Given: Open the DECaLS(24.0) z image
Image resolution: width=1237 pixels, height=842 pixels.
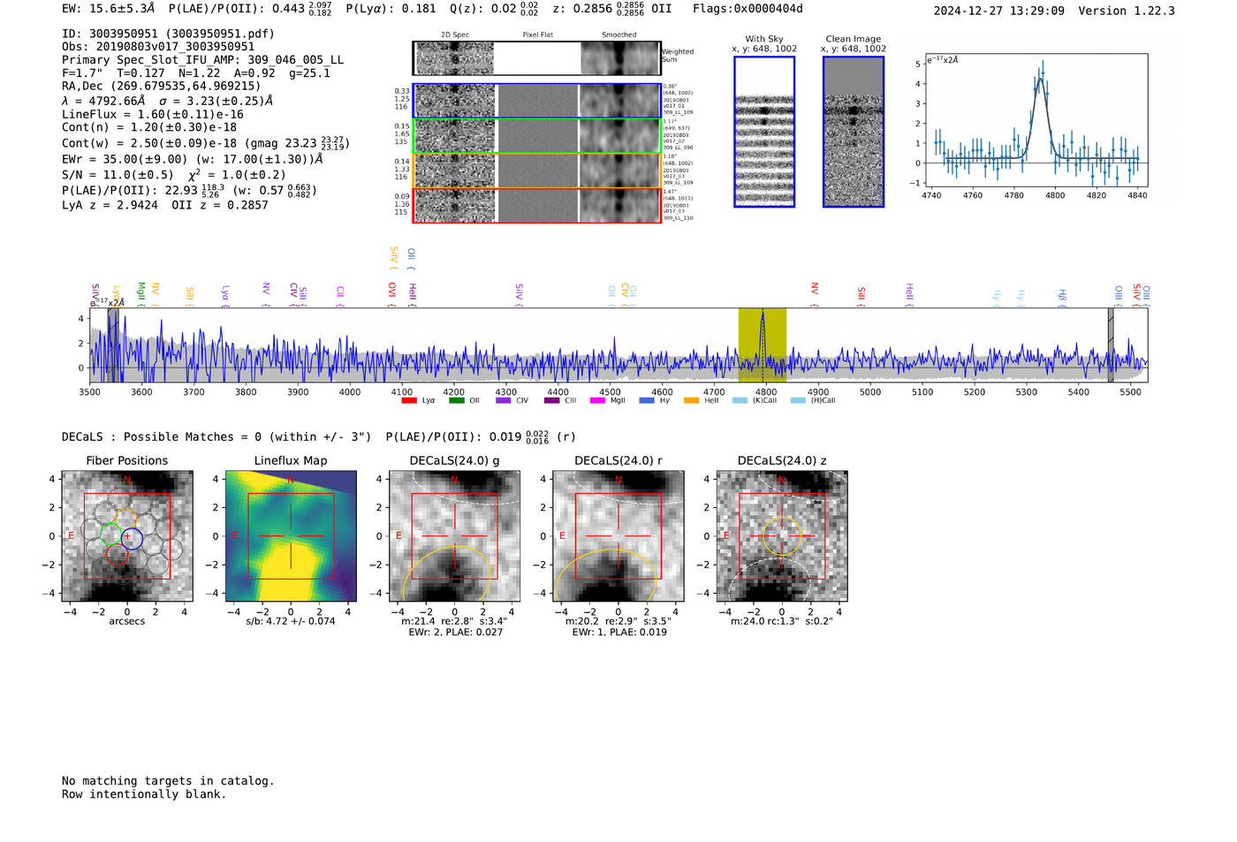Looking at the screenshot, I should click(x=782, y=536).
